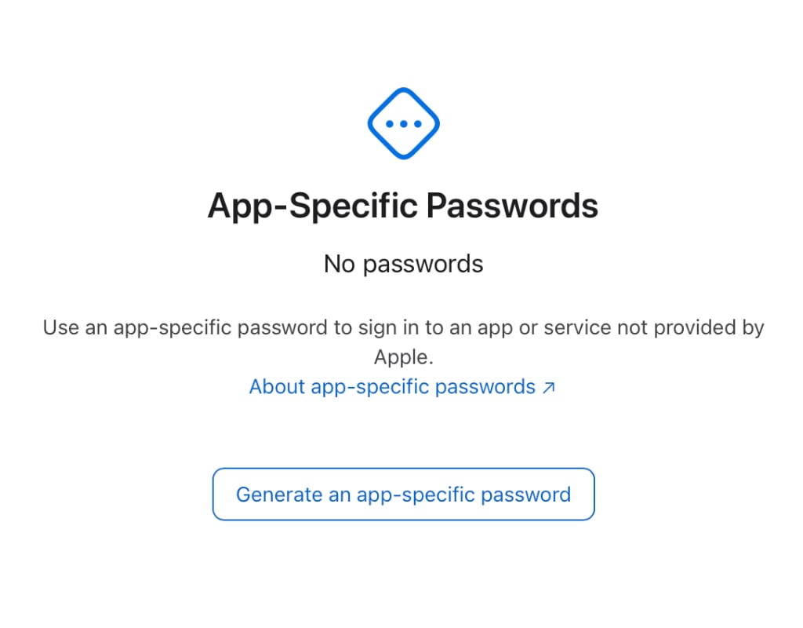Screen dimensions: 803x628
Task: Select the three-dots password icon above the title
Action: pos(403,122)
